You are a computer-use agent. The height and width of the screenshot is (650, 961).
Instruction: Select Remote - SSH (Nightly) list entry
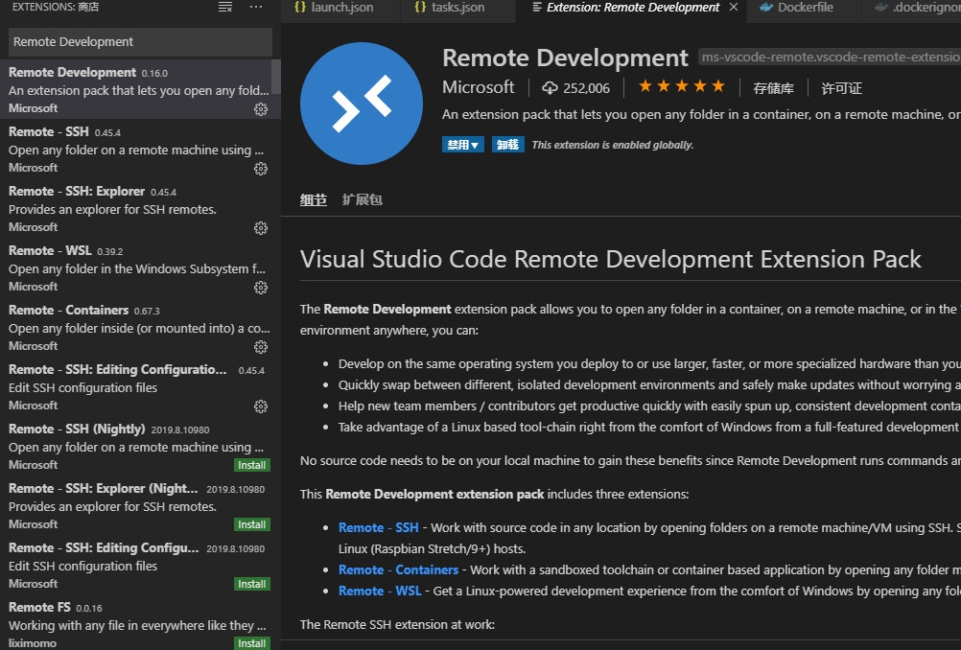(x=140, y=446)
